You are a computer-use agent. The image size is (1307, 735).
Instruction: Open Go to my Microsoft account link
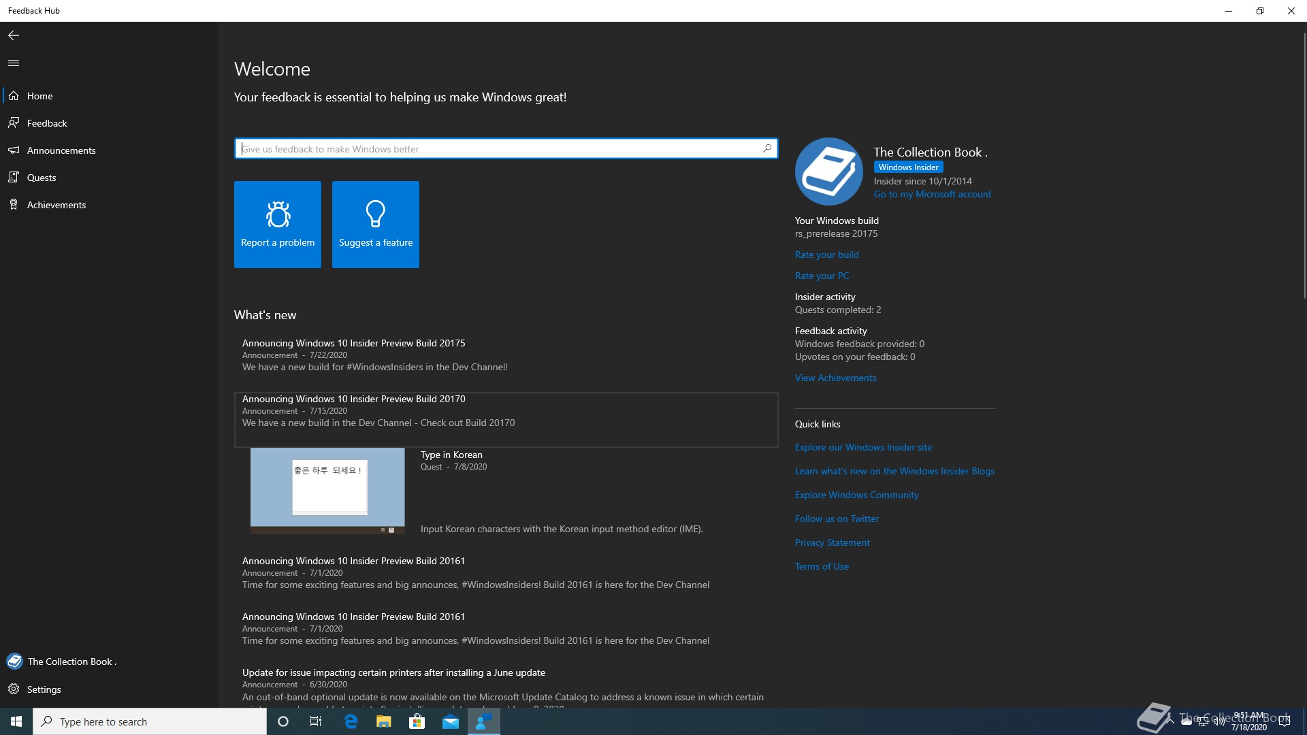click(933, 195)
